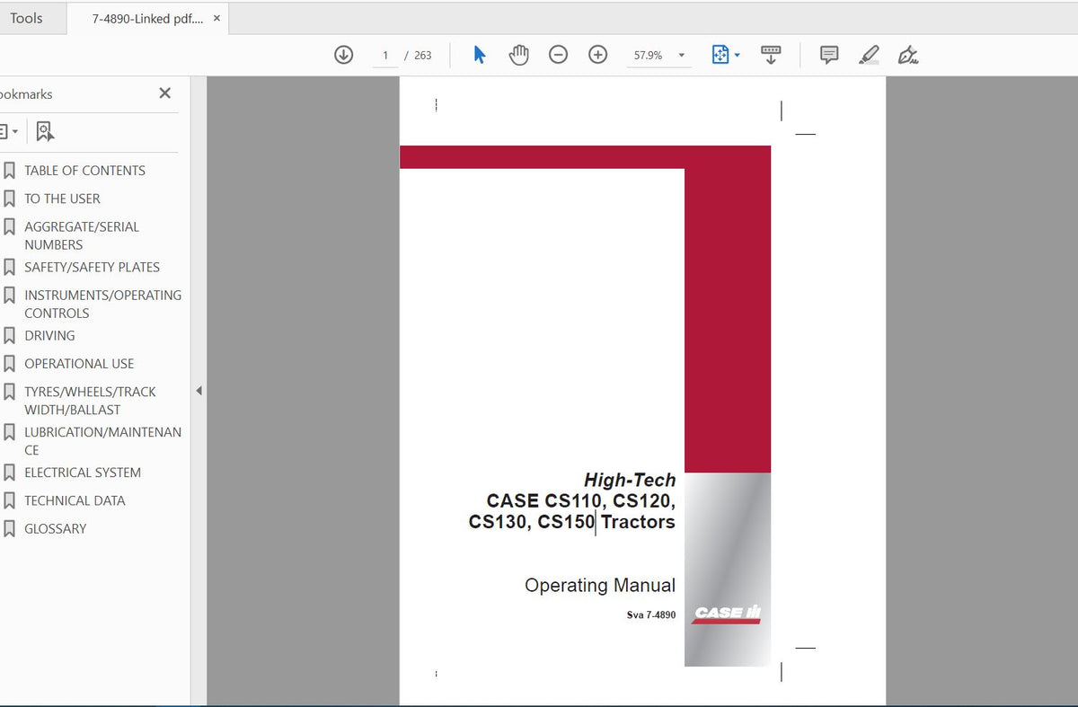Switch to the Tools tab
1078x707 pixels.
click(26, 18)
